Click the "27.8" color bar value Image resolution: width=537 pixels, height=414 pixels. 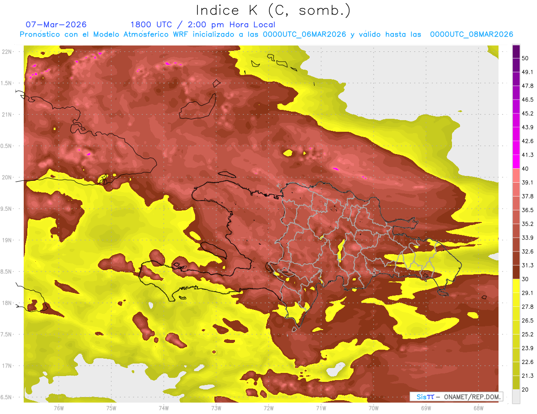click(527, 307)
